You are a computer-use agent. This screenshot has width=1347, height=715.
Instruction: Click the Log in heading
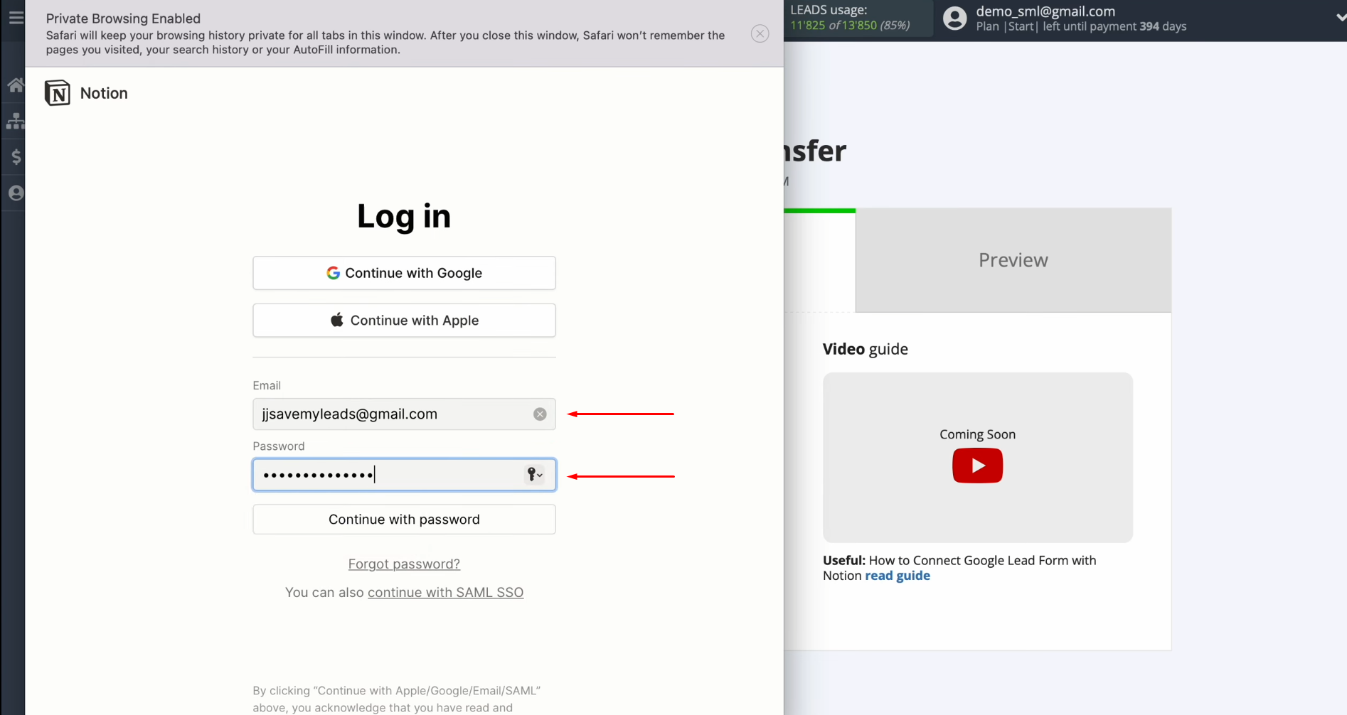tap(404, 216)
